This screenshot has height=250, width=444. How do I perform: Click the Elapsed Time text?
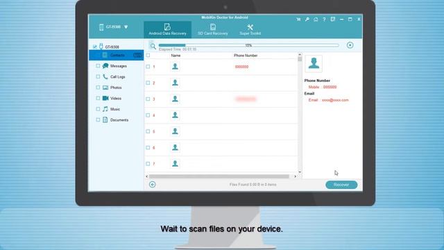(x=178, y=49)
